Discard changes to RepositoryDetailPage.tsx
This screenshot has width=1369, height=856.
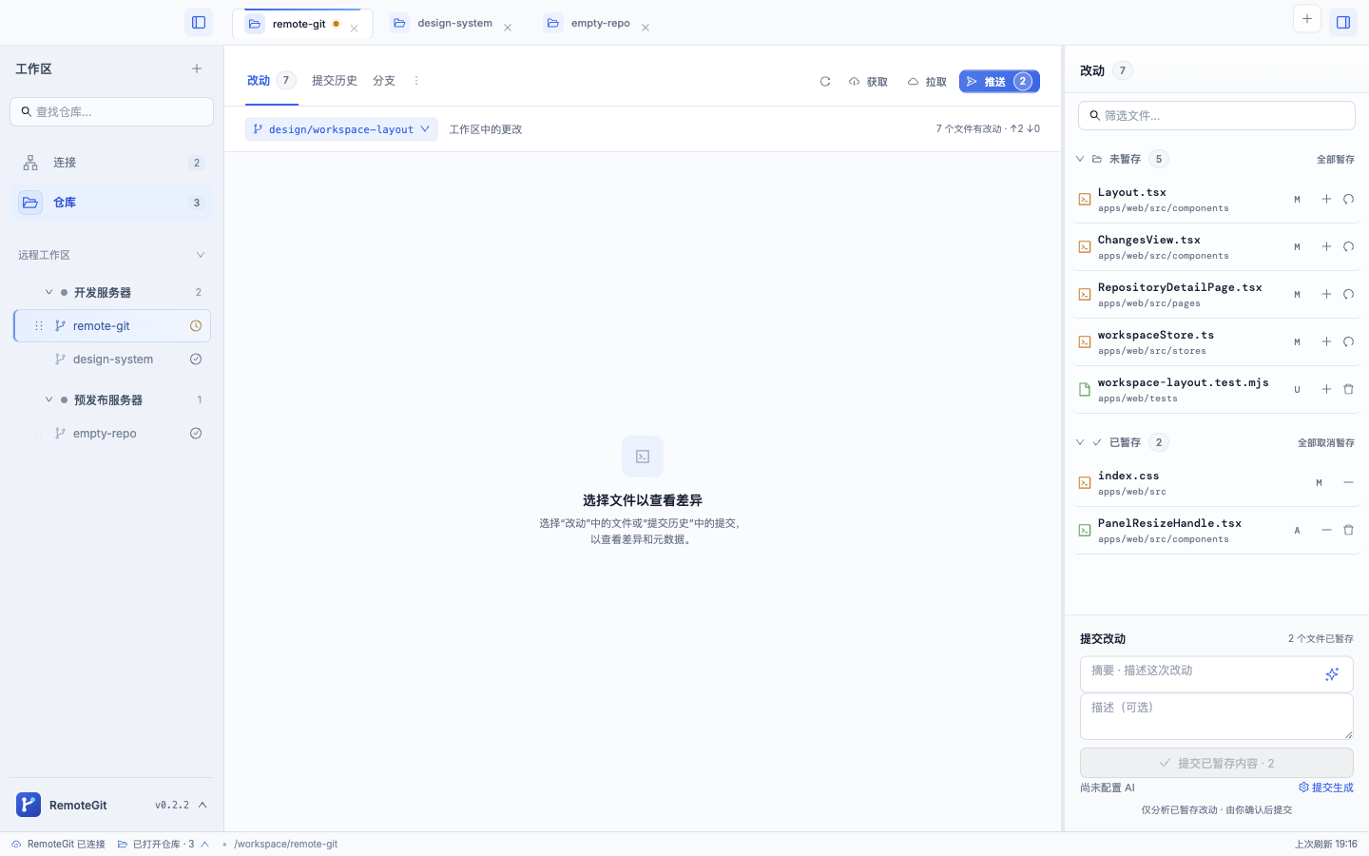tap(1348, 294)
